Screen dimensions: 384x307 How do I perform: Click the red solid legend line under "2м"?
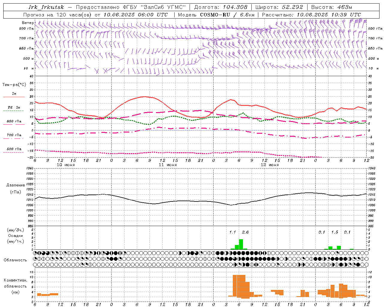click(14, 97)
